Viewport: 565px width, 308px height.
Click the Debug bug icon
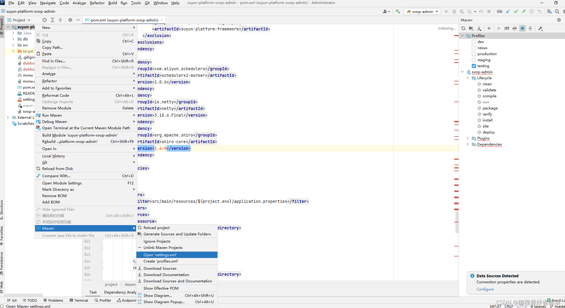[x=454, y=11]
